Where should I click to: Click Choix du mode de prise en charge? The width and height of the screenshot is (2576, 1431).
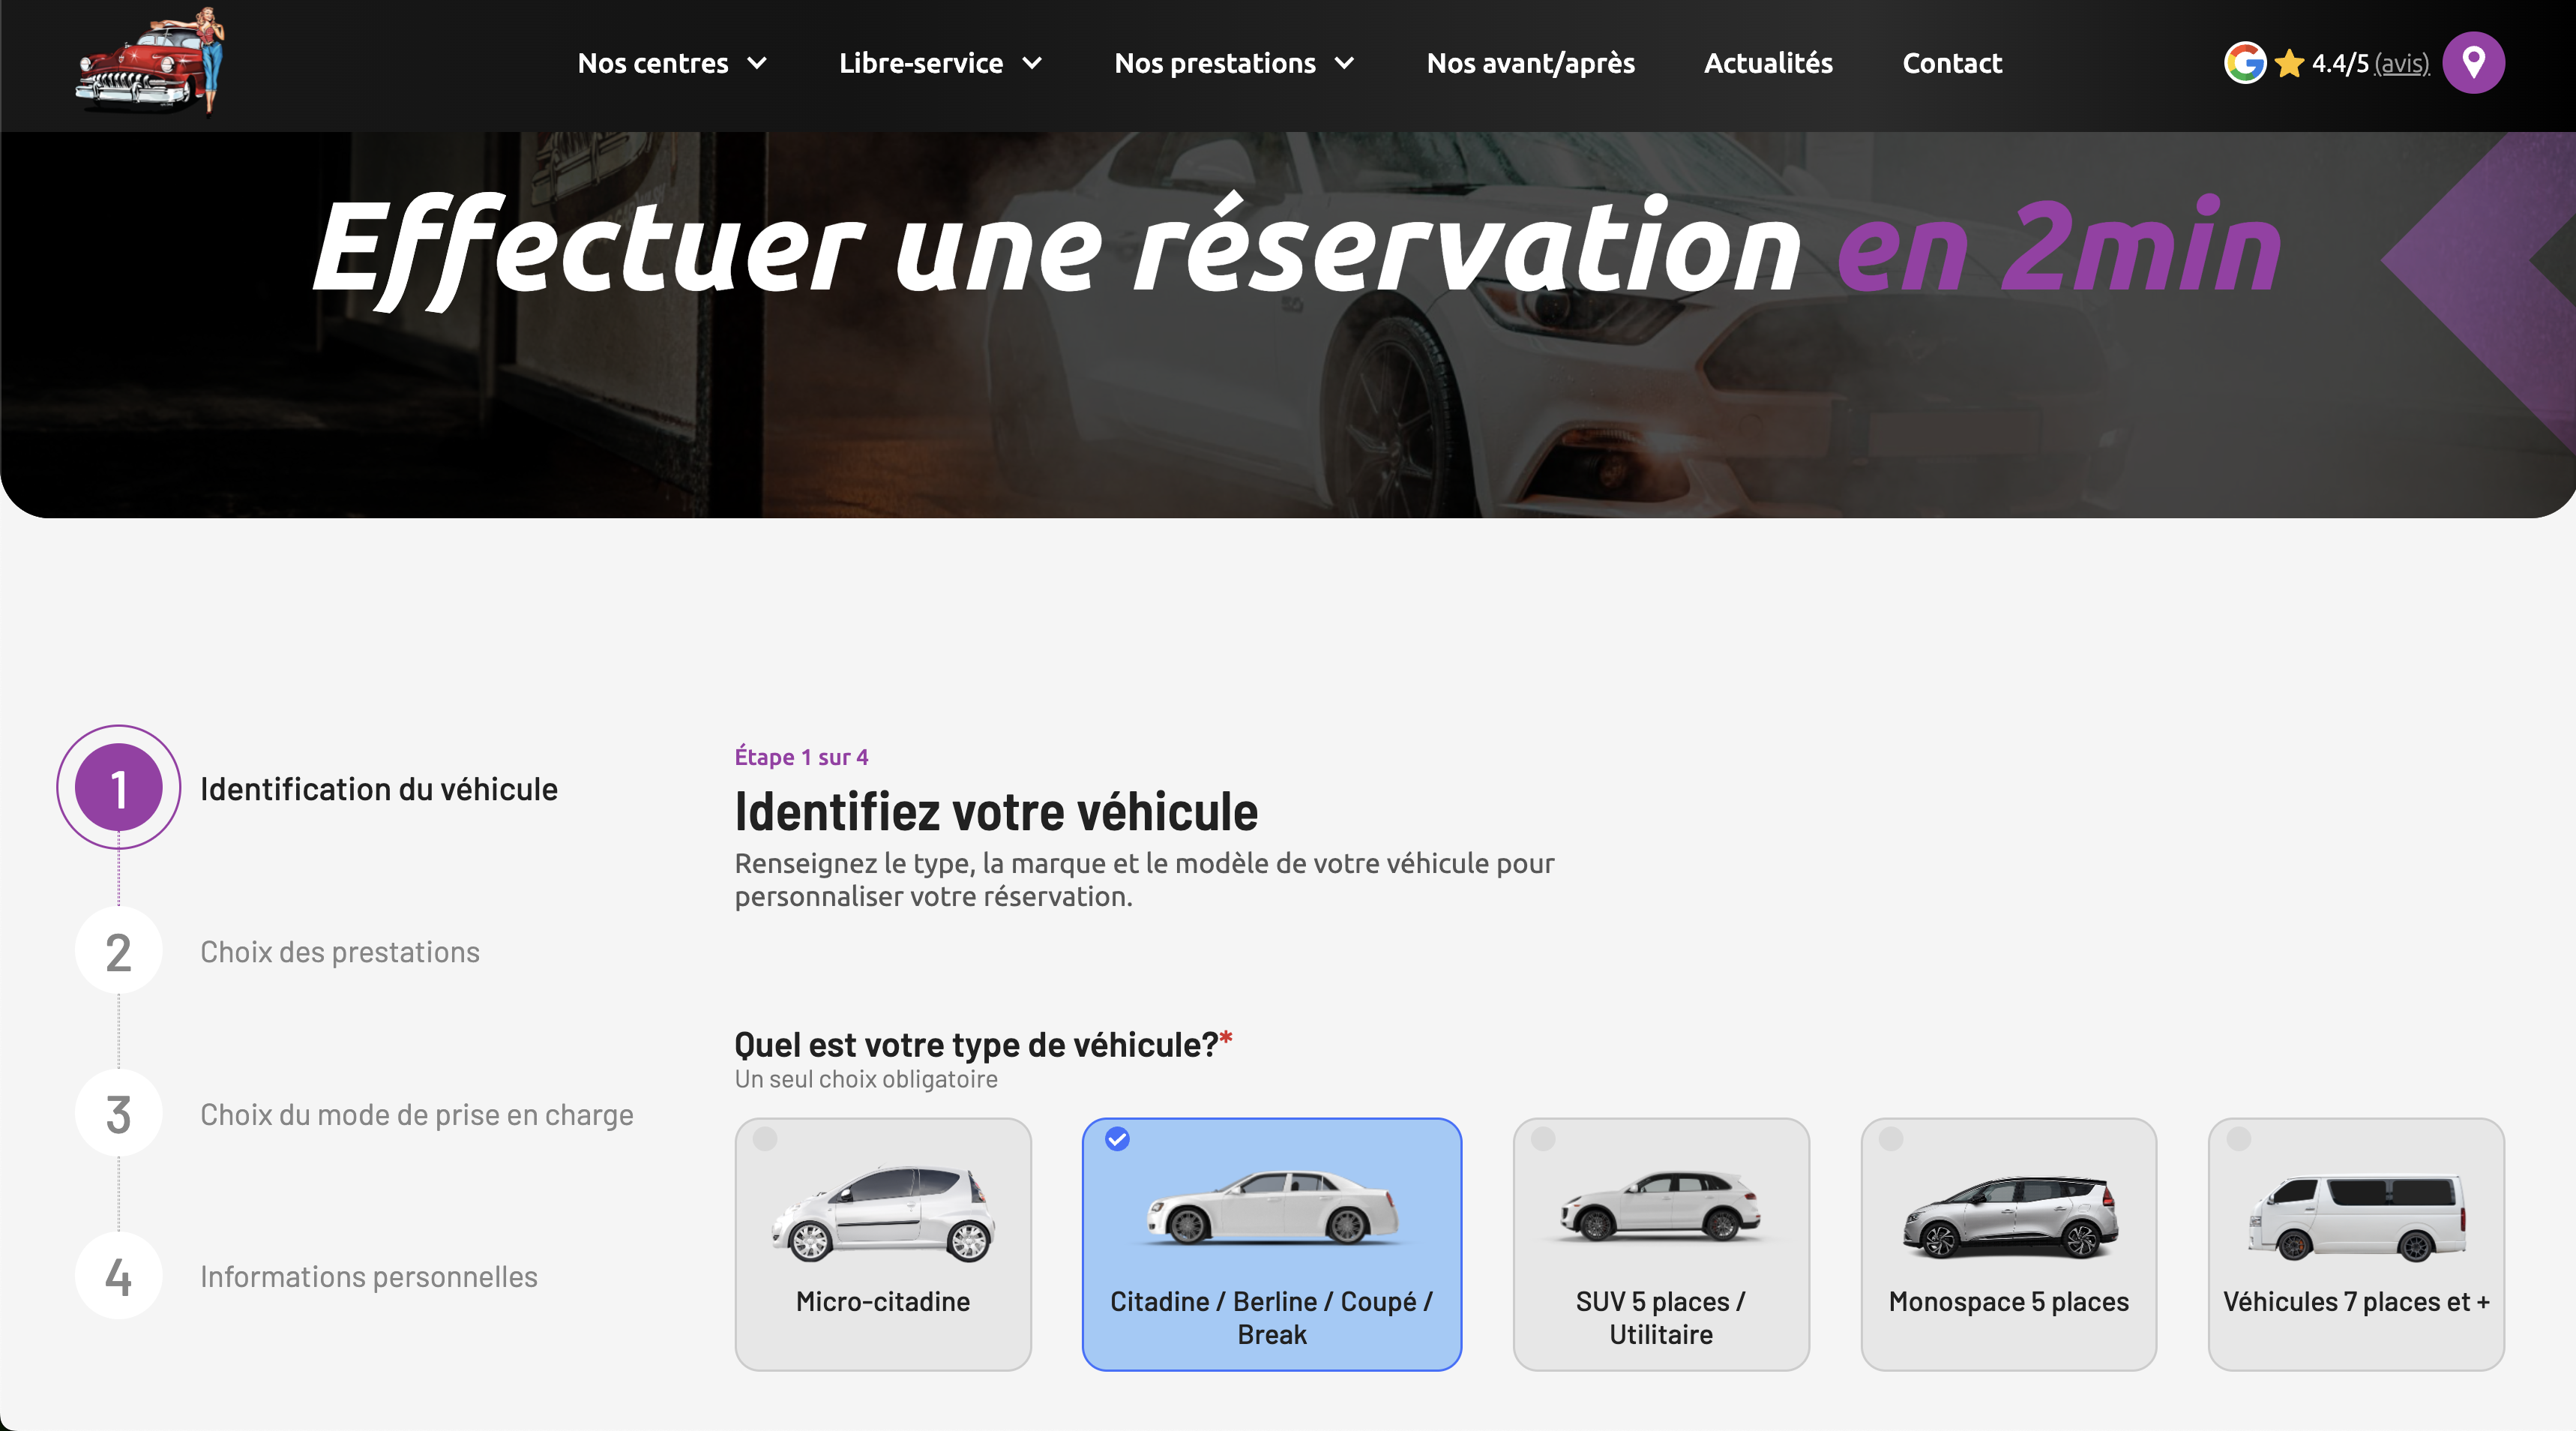(417, 1114)
